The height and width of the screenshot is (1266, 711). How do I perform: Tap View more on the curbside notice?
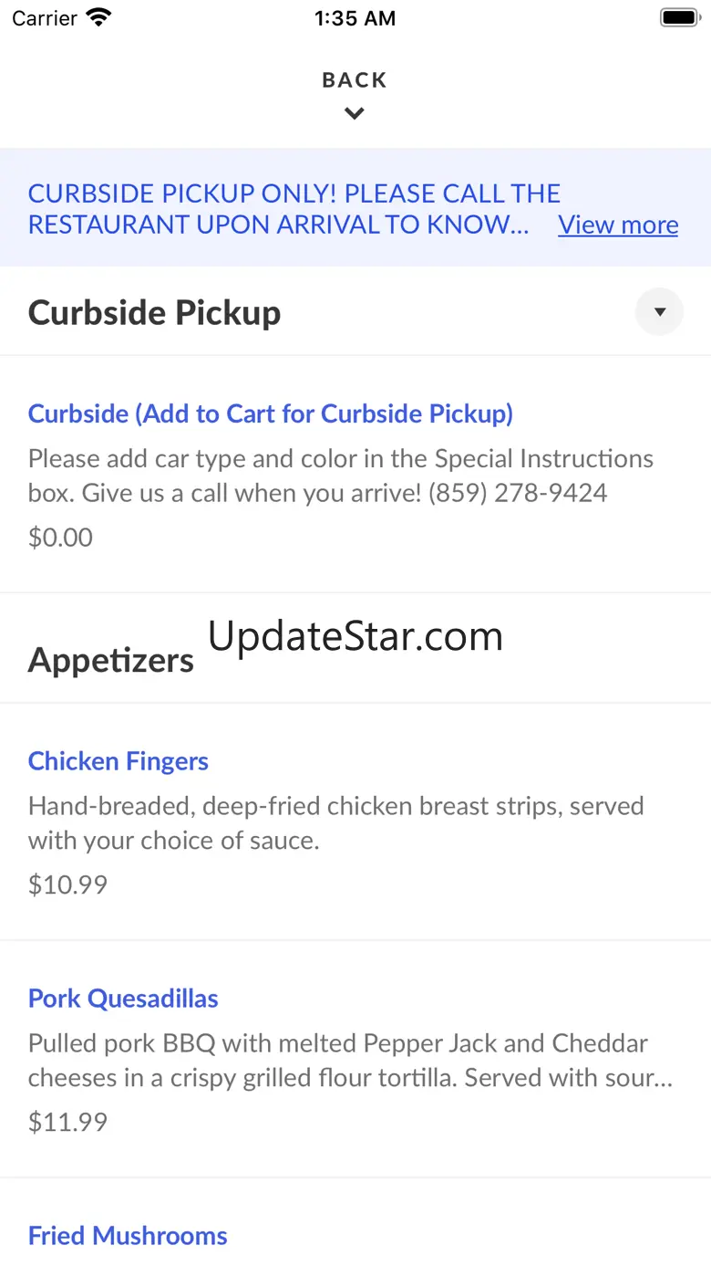pos(618,225)
